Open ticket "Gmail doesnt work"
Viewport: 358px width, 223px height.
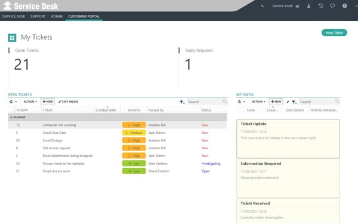coord(57,171)
